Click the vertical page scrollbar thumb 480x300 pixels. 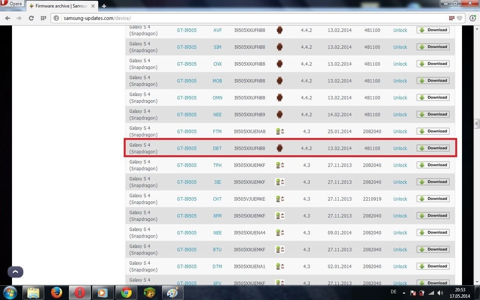[x=477, y=124]
